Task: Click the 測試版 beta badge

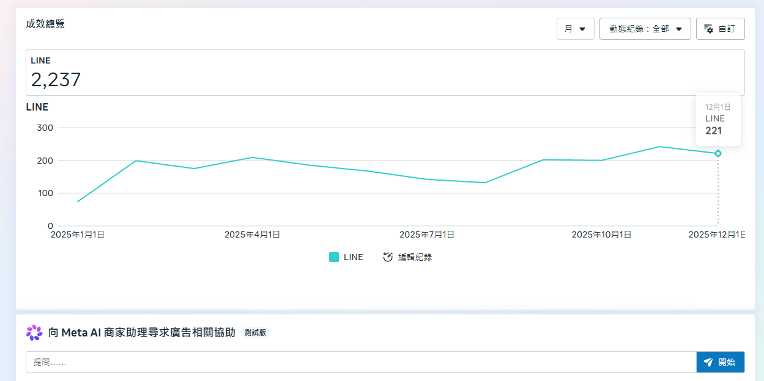Action: [255, 333]
